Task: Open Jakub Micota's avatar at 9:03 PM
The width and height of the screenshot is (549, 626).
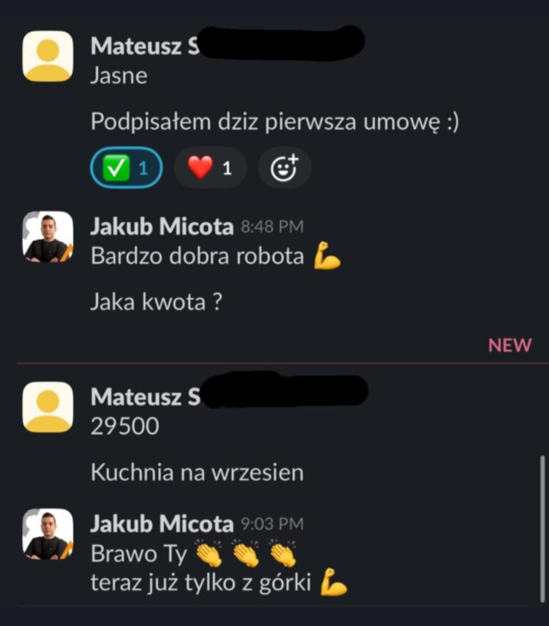Action: (x=48, y=534)
